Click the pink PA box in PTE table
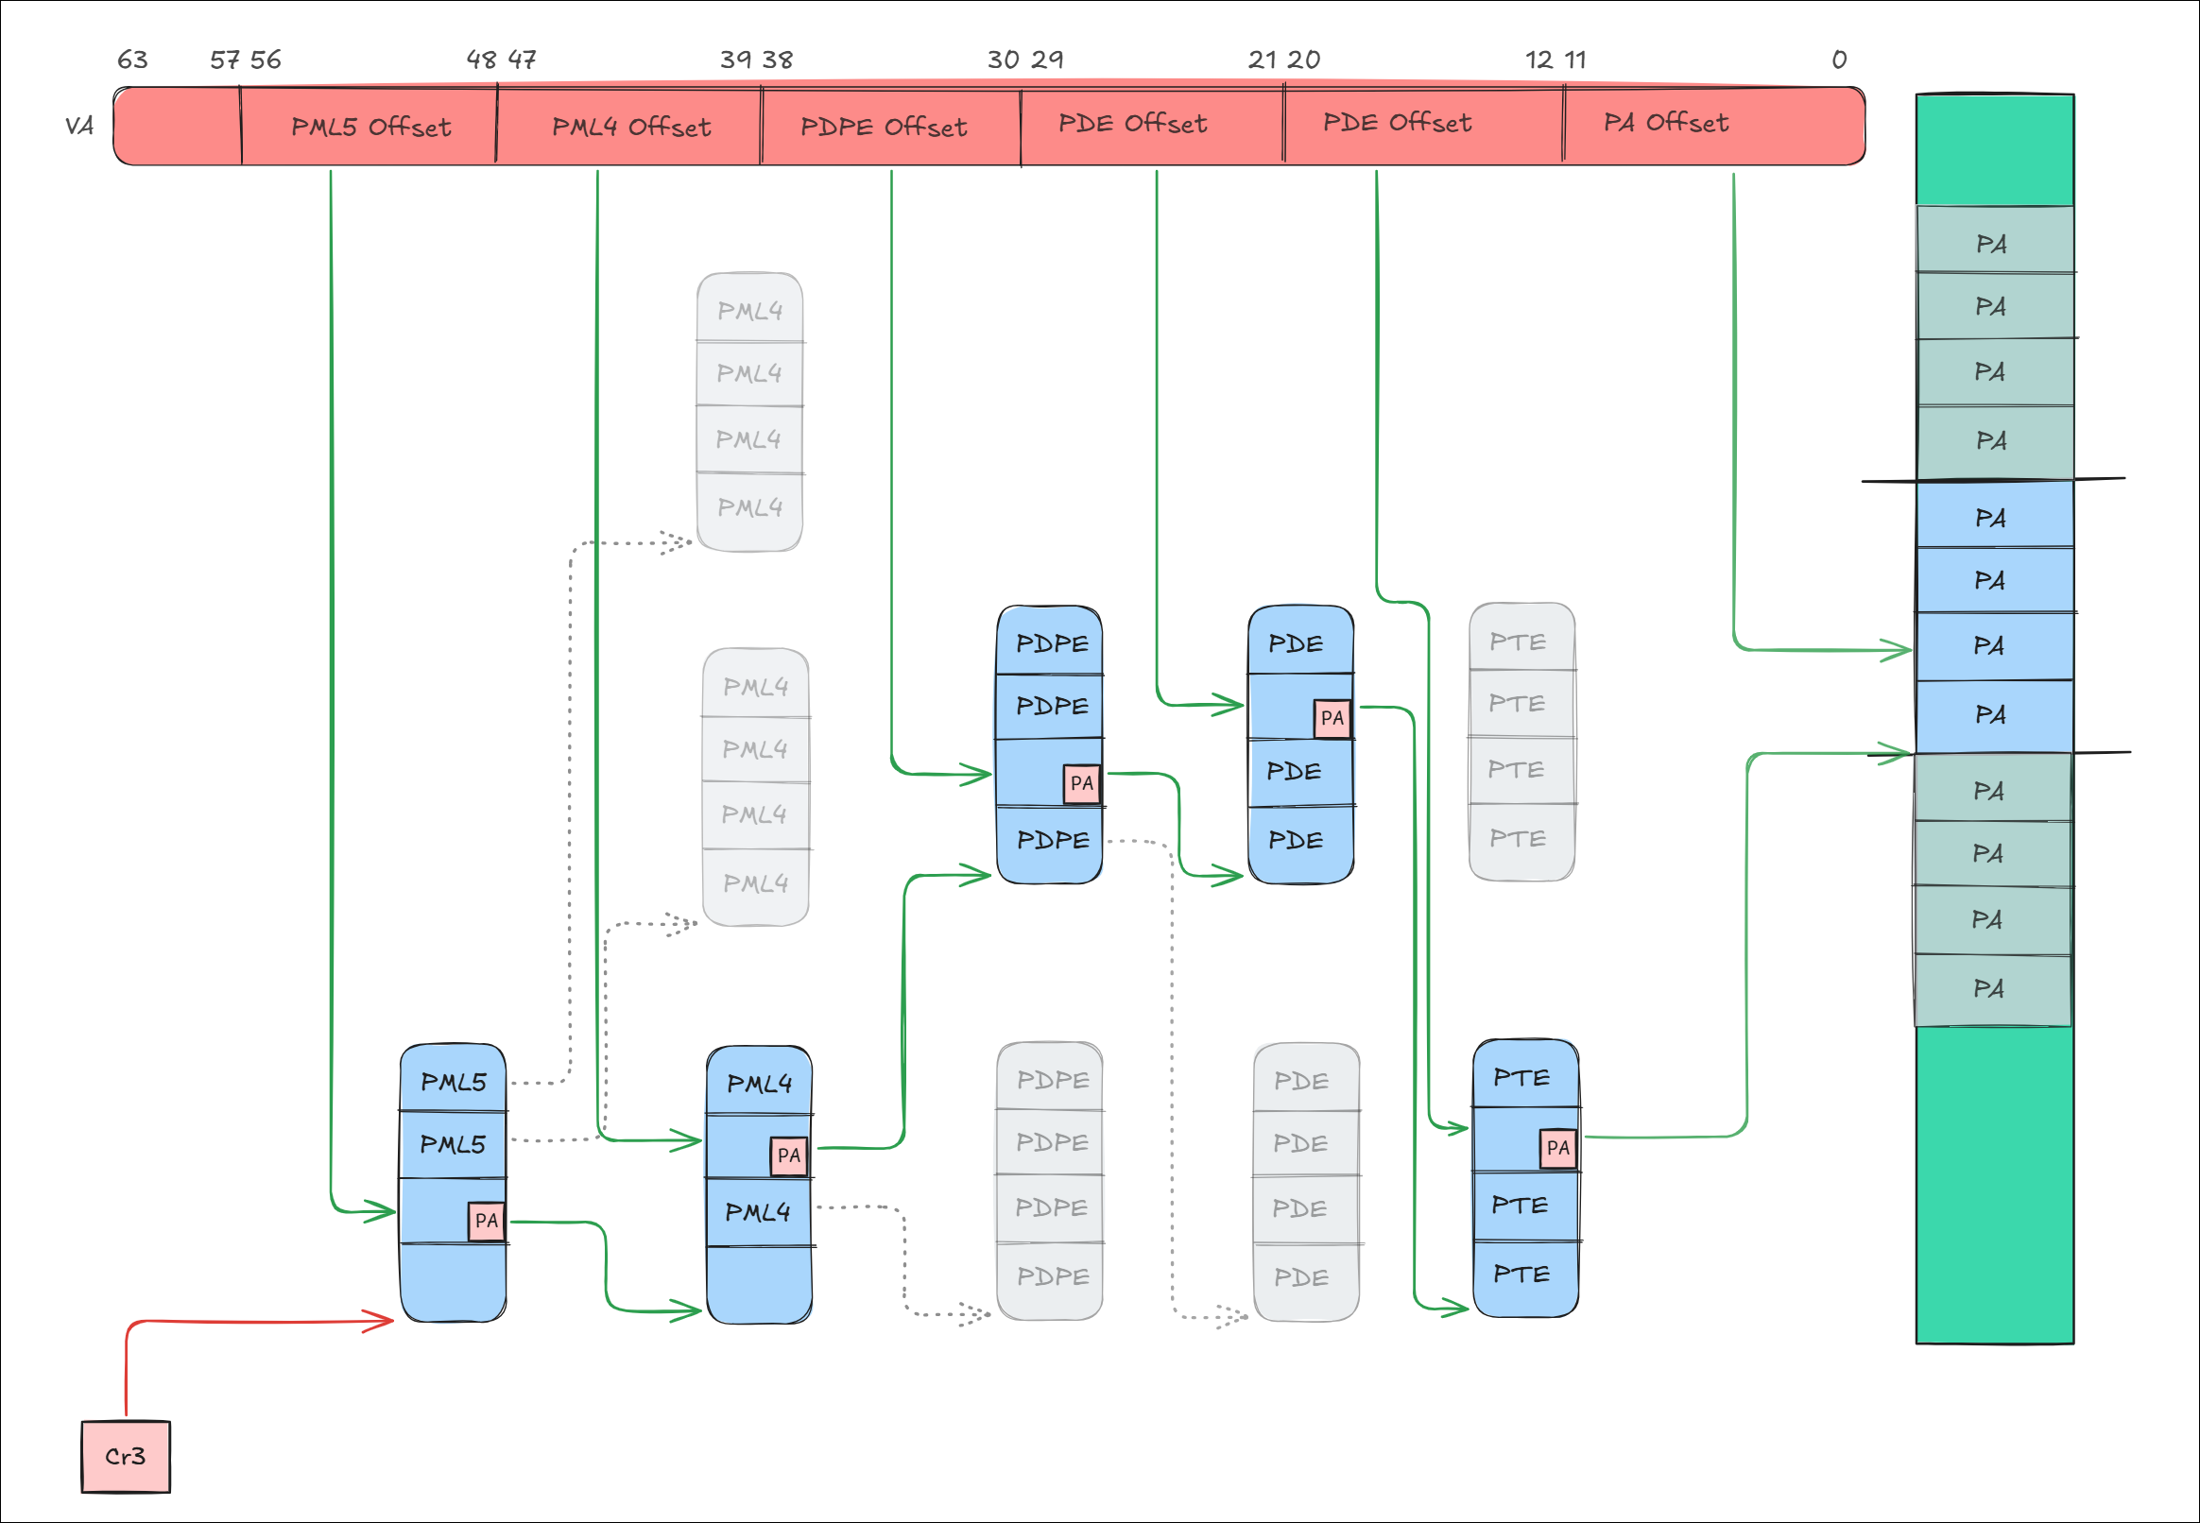 1556,1148
